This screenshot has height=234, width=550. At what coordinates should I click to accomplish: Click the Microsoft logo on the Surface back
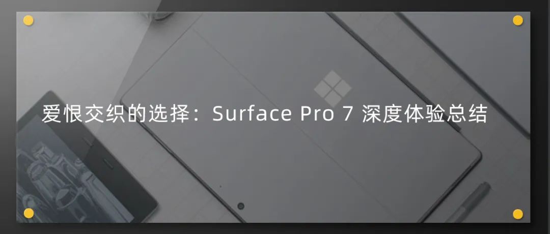[333, 88]
